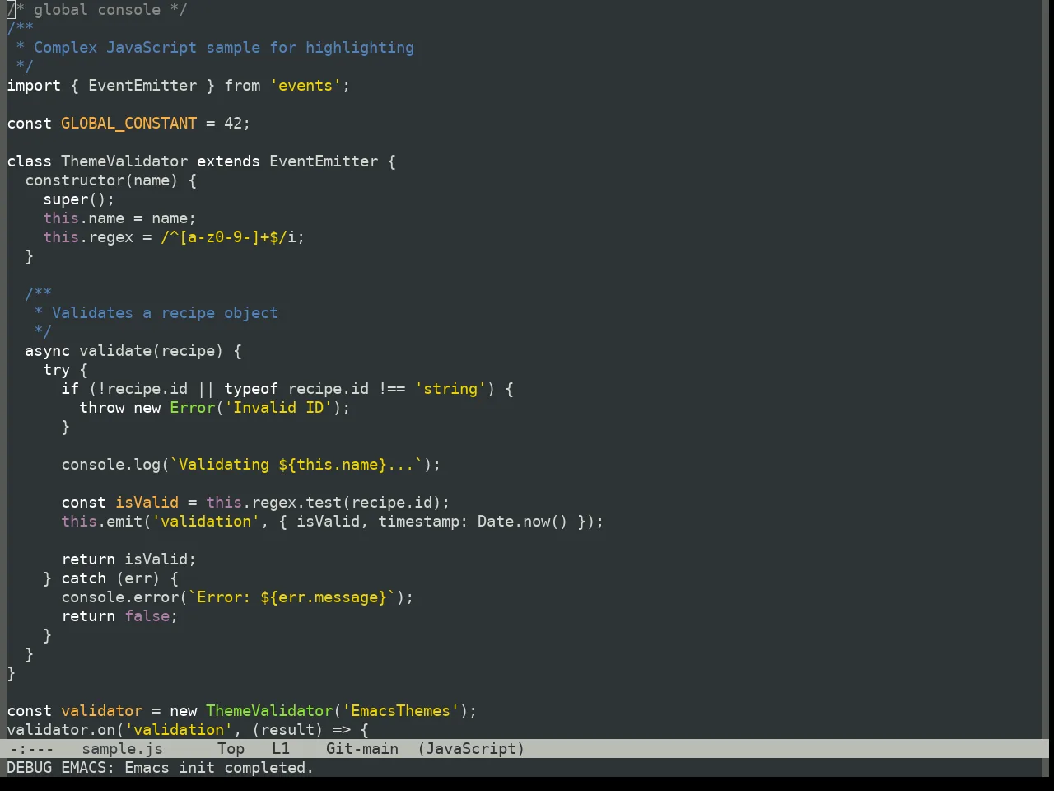Click the number 42 in constant assignment
The image size is (1054, 791).
tap(233, 124)
